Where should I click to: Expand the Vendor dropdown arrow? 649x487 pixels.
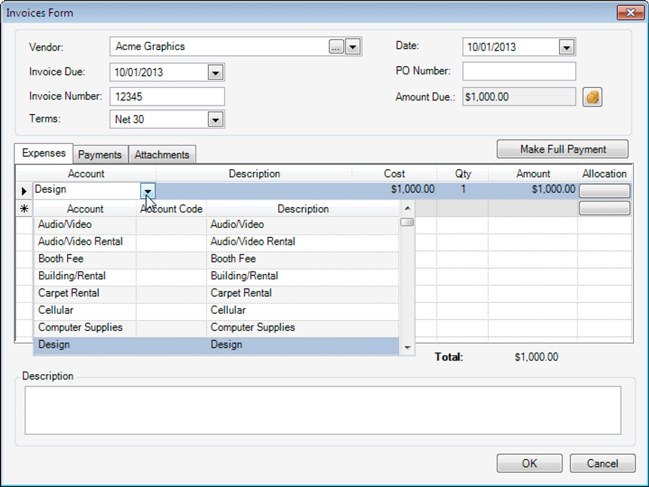pos(353,47)
